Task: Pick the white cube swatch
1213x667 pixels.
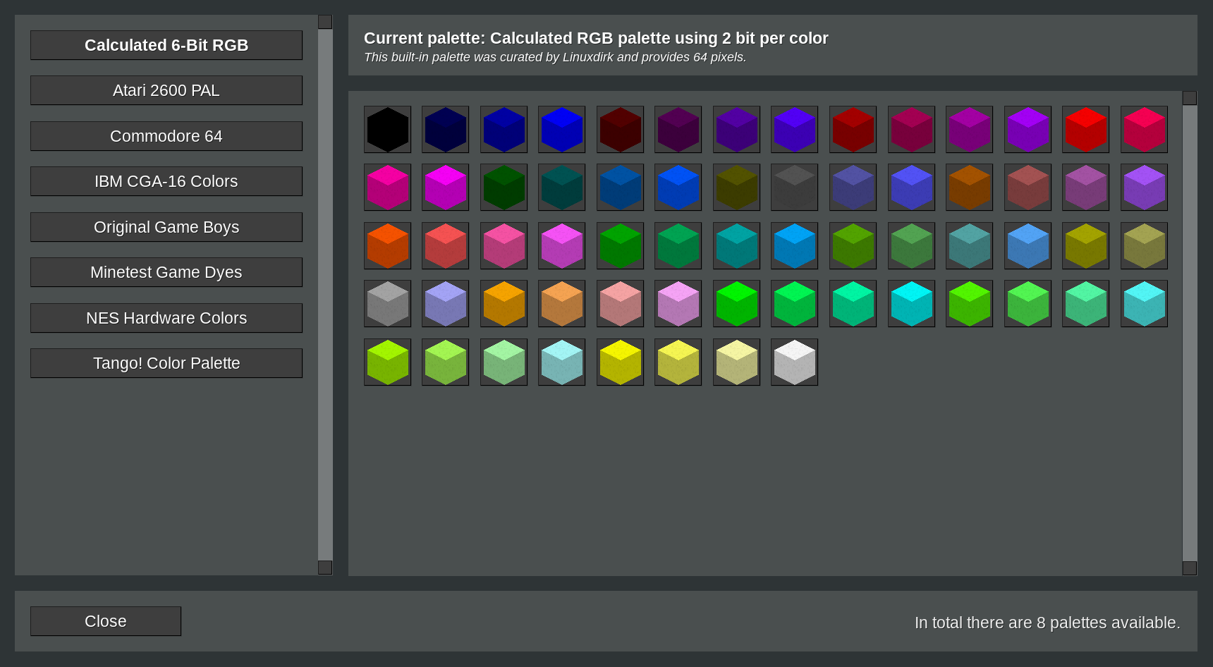Action: point(794,362)
